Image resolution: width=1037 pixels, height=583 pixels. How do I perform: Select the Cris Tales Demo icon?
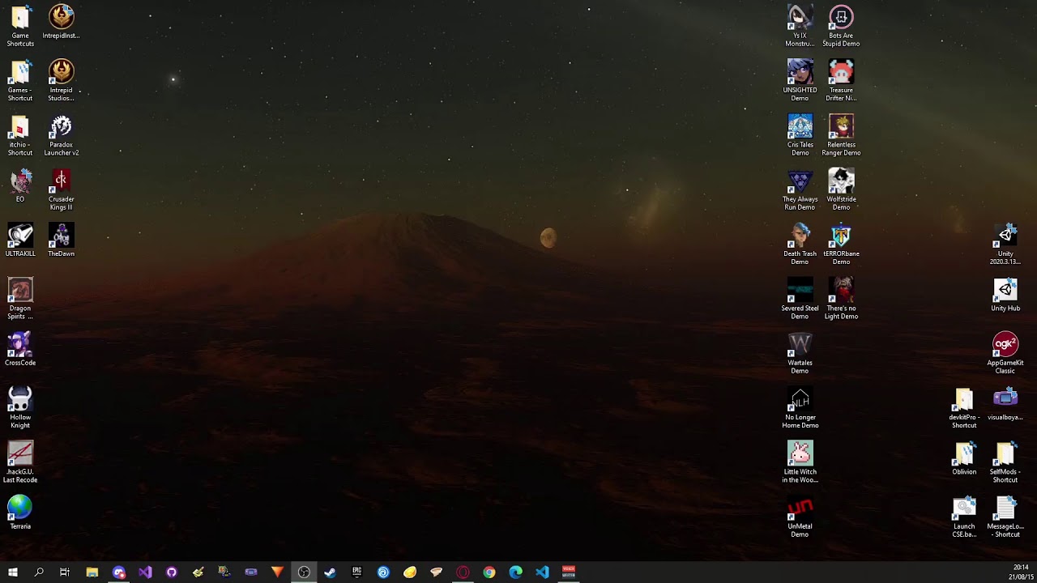[800, 134]
